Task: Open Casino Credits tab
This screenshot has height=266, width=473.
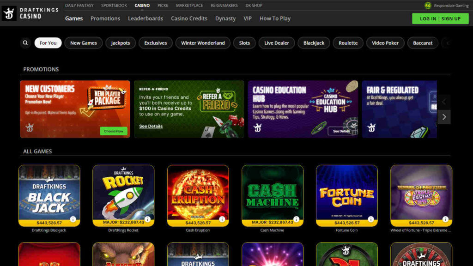Action: pos(189,18)
